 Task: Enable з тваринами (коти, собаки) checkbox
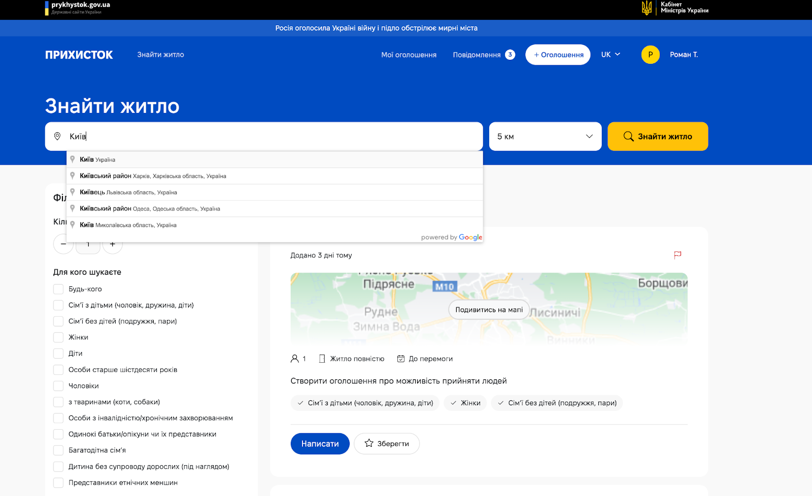click(58, 402)
